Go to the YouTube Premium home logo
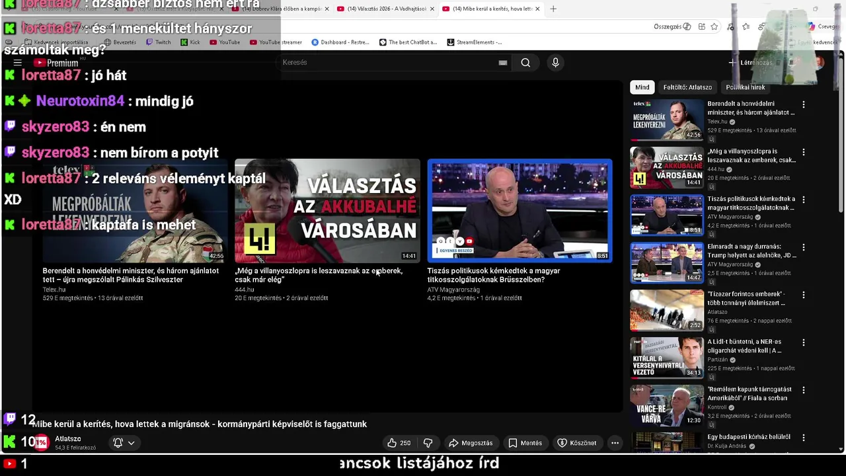 [x=56, y=63]
